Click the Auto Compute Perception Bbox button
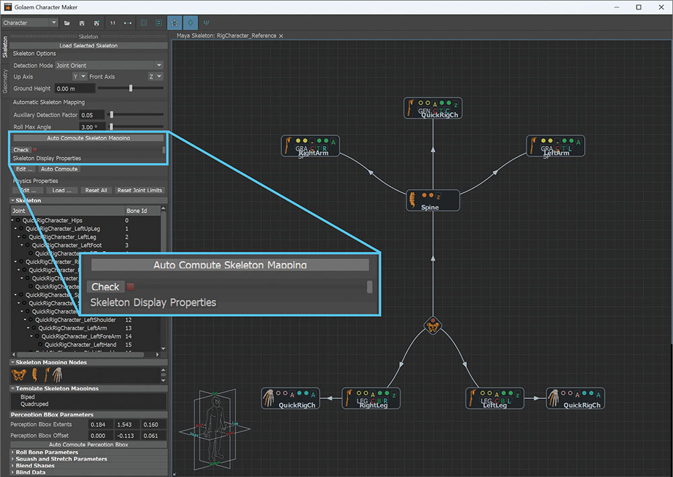Screen dimensions: 673x477 point(88,445)
